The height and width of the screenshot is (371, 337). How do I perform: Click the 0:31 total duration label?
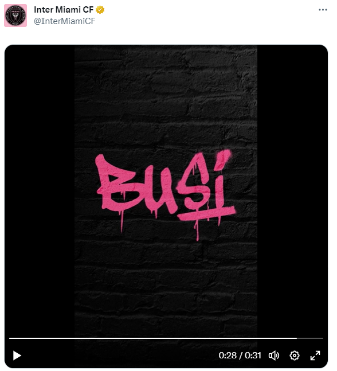253,356
